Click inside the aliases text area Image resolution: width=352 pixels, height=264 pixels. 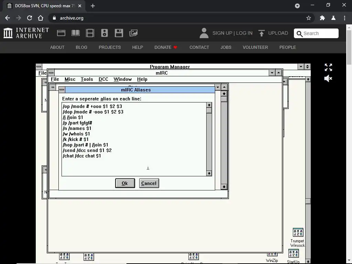(x=134, y=139)
